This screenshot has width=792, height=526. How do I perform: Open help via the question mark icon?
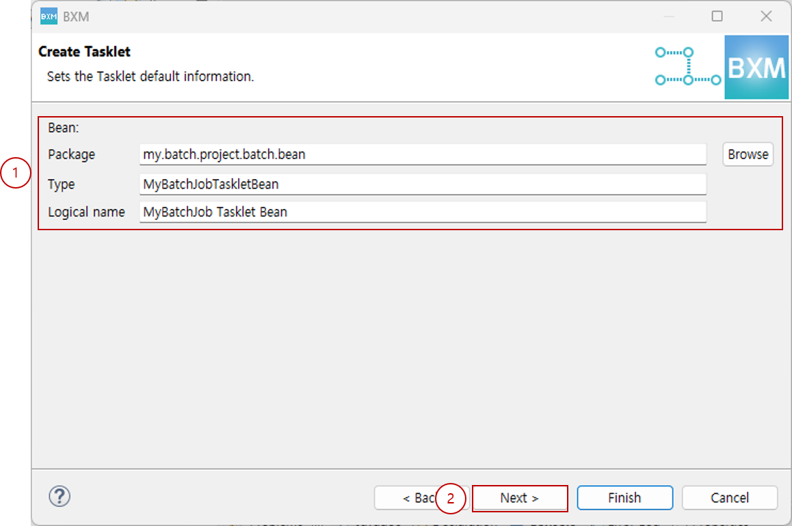[60, 497]
